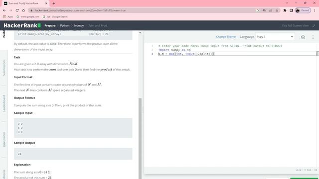319x179 pixels.
Task: Open the browser side panel icon
Action: pyautogui.click(x=291, y=10)
